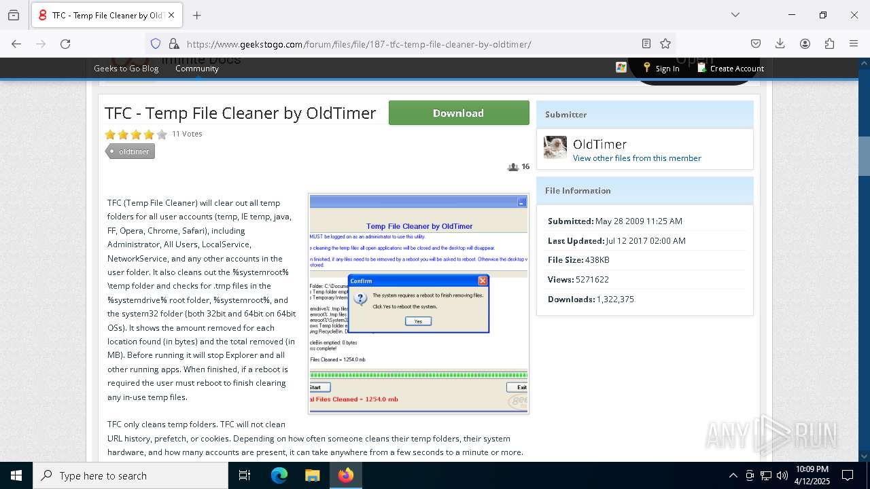This screenshot has height=489, width=870.
Task: Click the File Size 438KB entry
Action: (x=578, y=260)
